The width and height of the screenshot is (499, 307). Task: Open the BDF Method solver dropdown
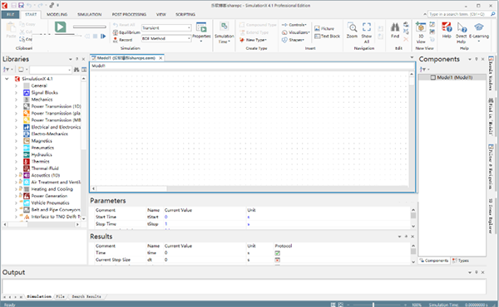(x=189, y=38)
